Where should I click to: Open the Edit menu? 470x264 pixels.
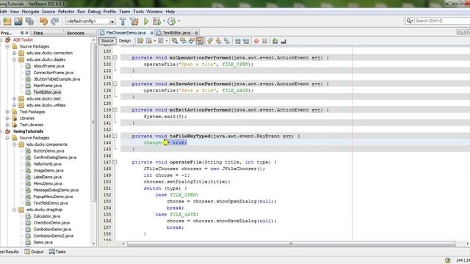[3, 12]
